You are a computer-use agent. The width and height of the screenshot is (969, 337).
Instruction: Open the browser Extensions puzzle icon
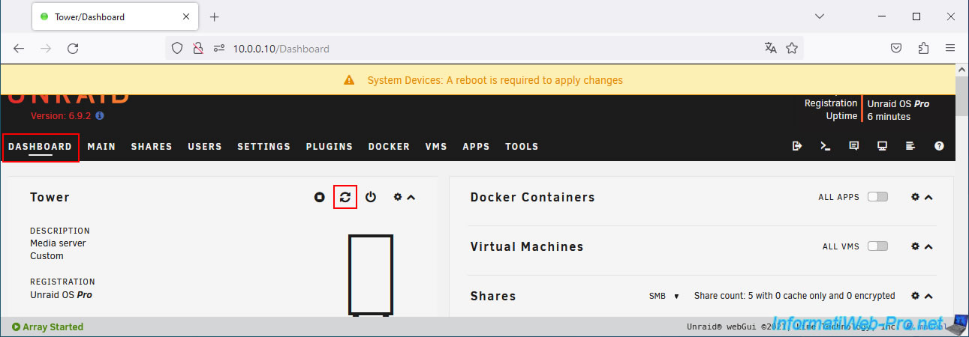(923, 48)
